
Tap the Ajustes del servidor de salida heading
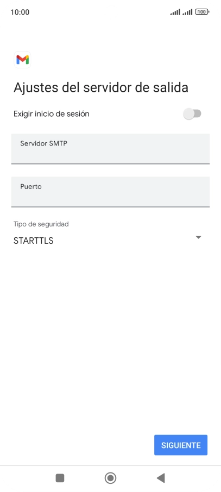click(101, 87)
